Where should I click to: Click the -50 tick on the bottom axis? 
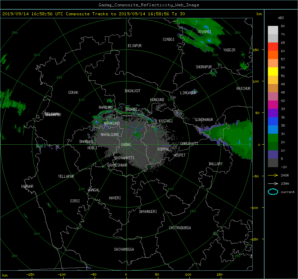point(93,275)
